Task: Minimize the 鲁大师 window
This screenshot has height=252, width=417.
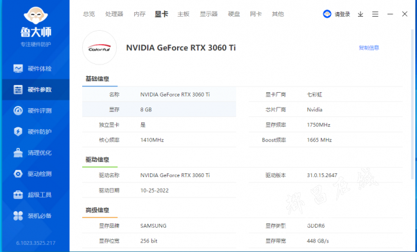Action: point(390,14)
